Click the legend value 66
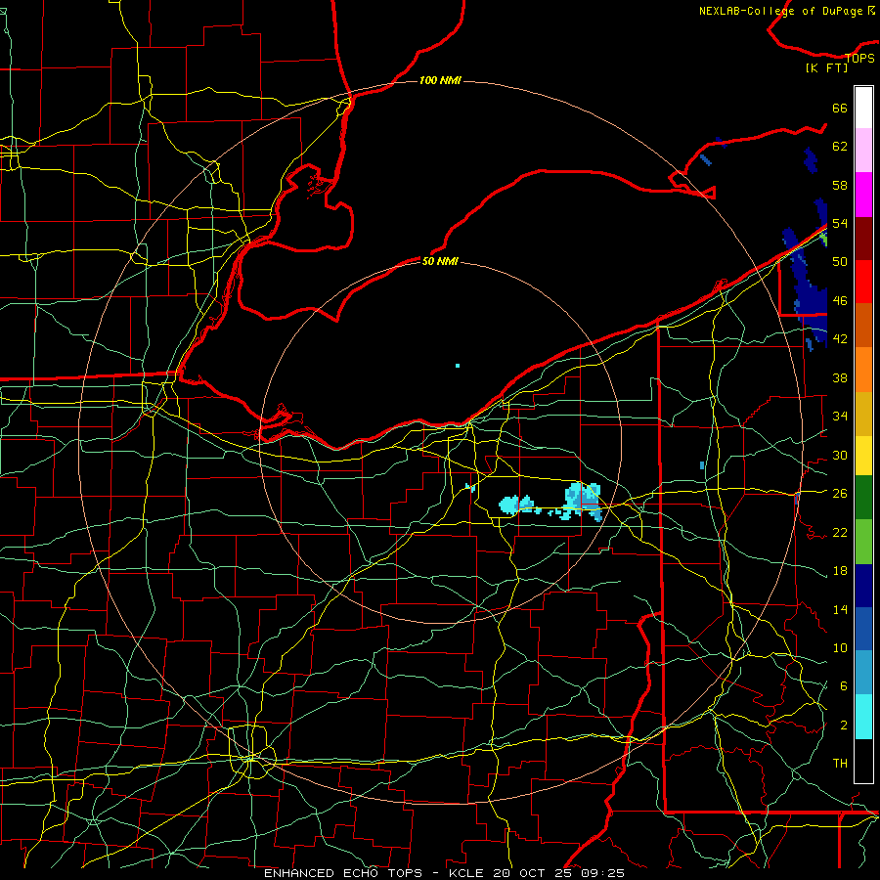Image resolution: width=880 pixels, height=880 pixels. point(840,109)
